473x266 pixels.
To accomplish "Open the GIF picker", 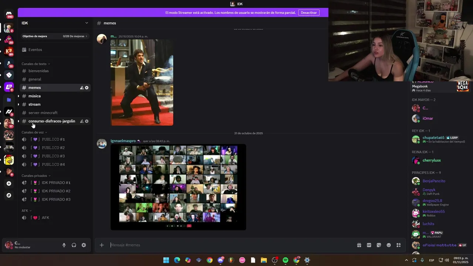I will click(369, 245).
